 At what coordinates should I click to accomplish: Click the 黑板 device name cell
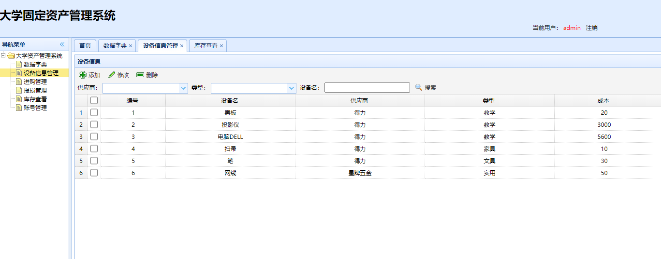(230, 112)
